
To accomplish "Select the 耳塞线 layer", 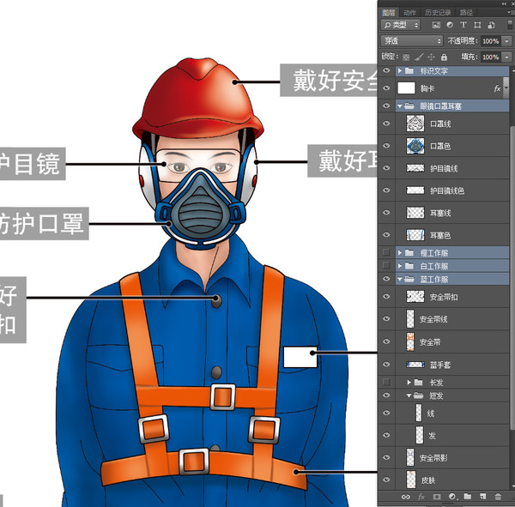I will click(452, 213).
